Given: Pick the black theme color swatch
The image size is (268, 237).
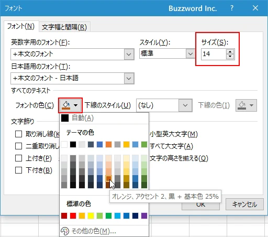Looking at the screenshot, I should (x=73, y=145).
